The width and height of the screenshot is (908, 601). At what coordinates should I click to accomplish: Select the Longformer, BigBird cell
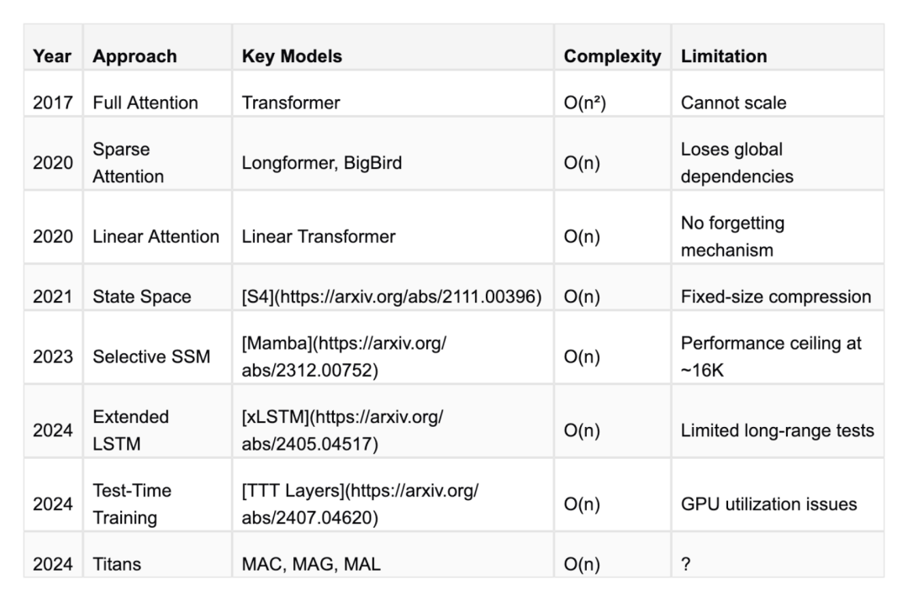[x=321, y=163]
